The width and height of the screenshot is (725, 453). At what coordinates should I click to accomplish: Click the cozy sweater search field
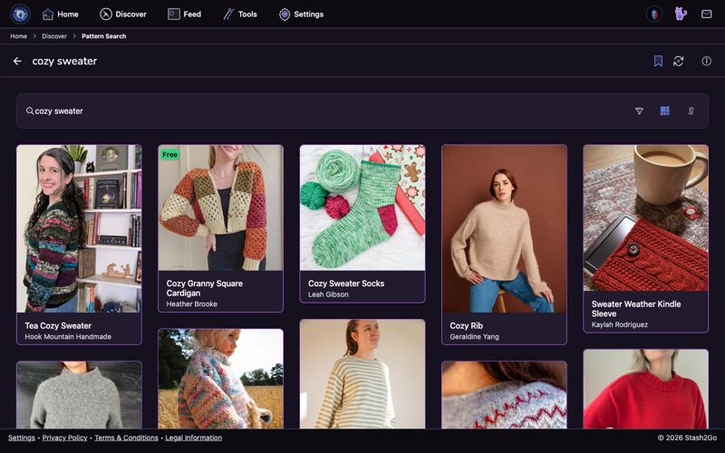click(x=324, y=111)
